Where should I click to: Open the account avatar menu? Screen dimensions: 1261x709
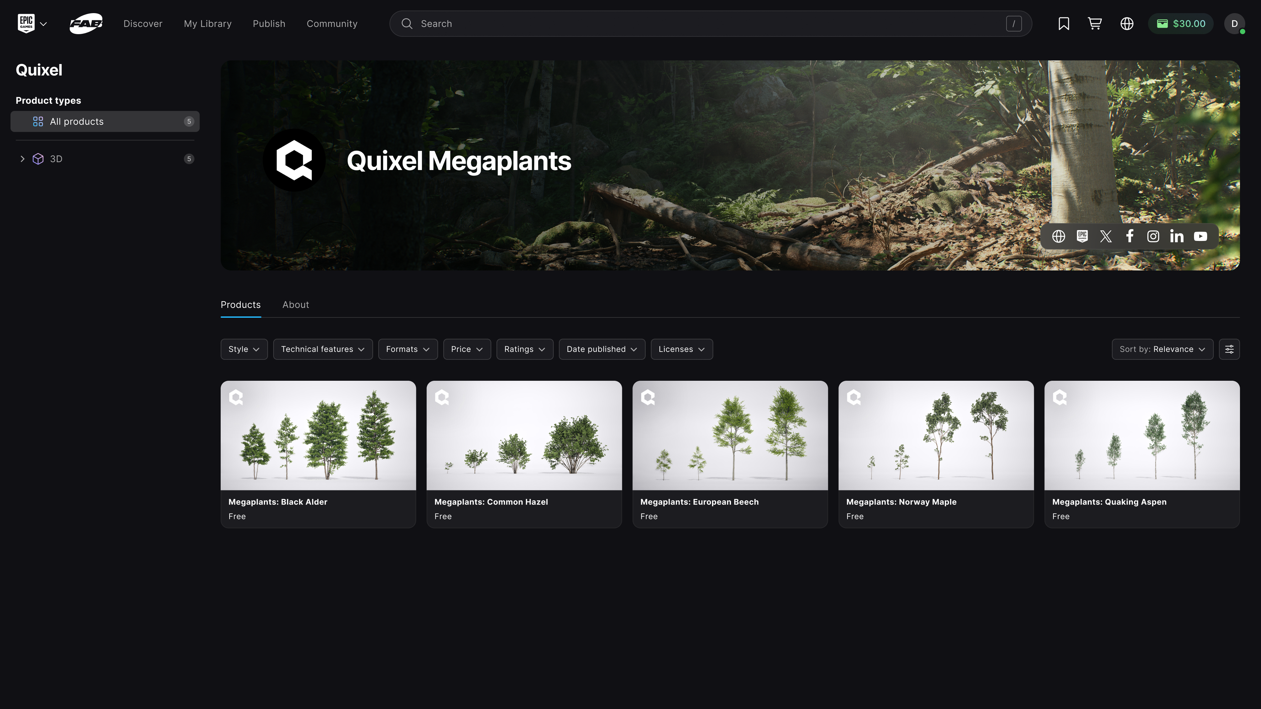coord(1234,24)
